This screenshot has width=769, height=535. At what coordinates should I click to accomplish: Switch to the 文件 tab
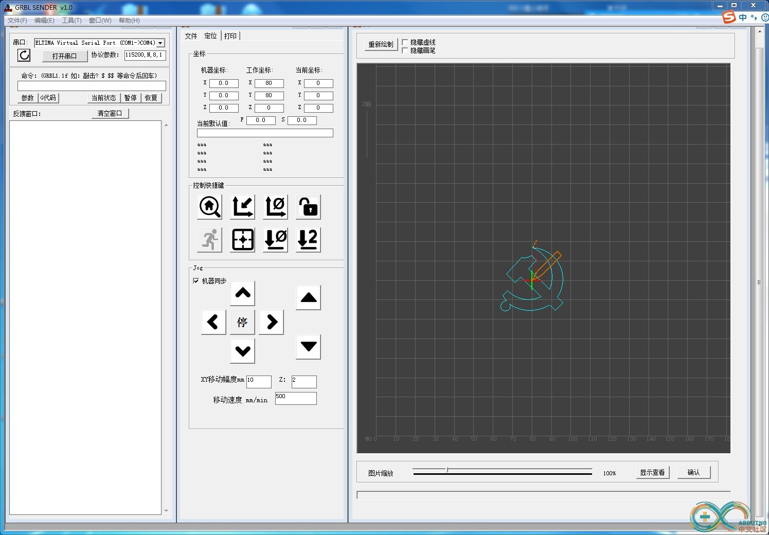[x=191, y=36]
